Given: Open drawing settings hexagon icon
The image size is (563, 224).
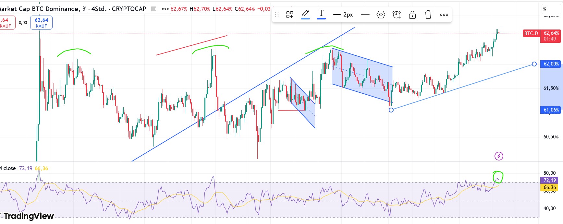Looking at the screenshot, I should [x=381, y=15].
